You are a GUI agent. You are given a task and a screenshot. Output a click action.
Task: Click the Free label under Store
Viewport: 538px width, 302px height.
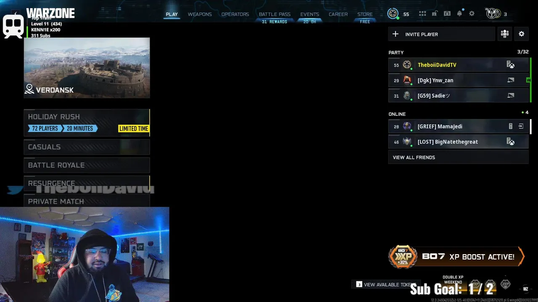pos(365,22)
